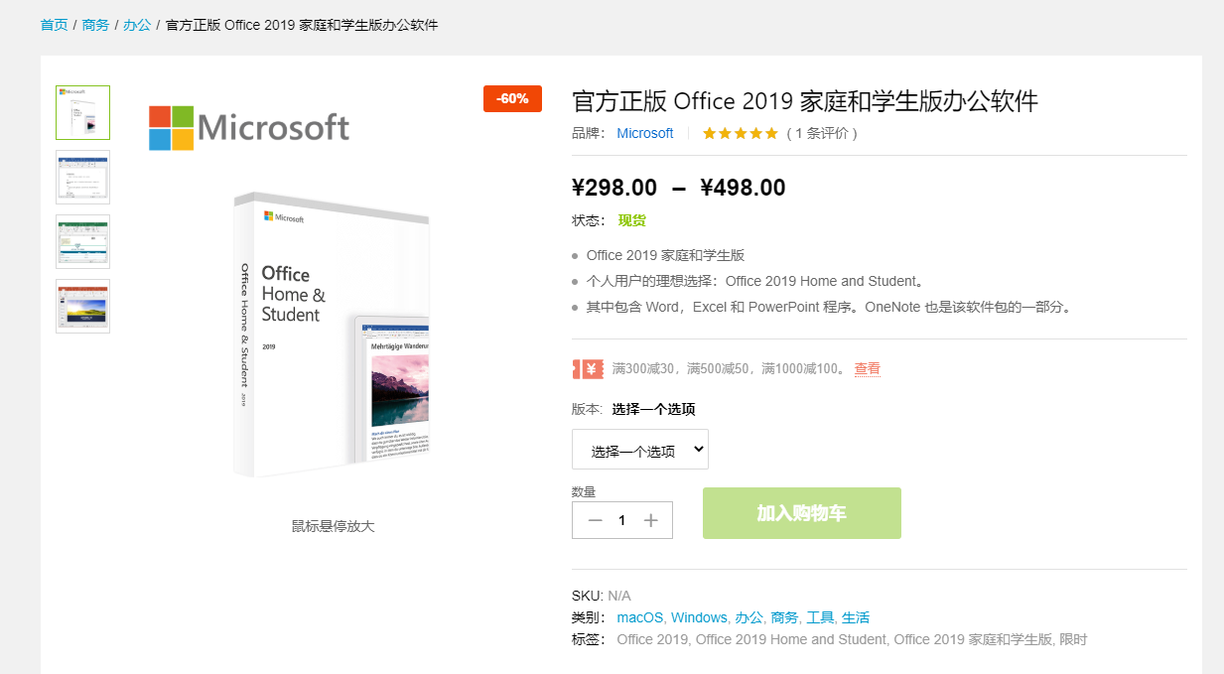The height and width of the screenshot is (674, 1224).
Task: Click 查看 to view coupon details
Action: 867,369
